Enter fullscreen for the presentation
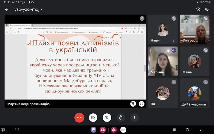Viewport: 214px width, 134px height. tap(142, 104)
